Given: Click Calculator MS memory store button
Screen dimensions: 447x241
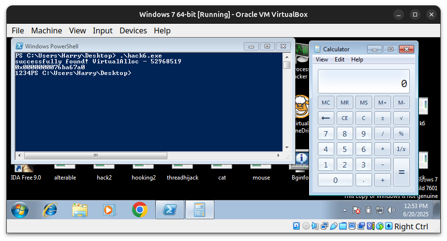Looking at the screenshot, I should 363,103.
